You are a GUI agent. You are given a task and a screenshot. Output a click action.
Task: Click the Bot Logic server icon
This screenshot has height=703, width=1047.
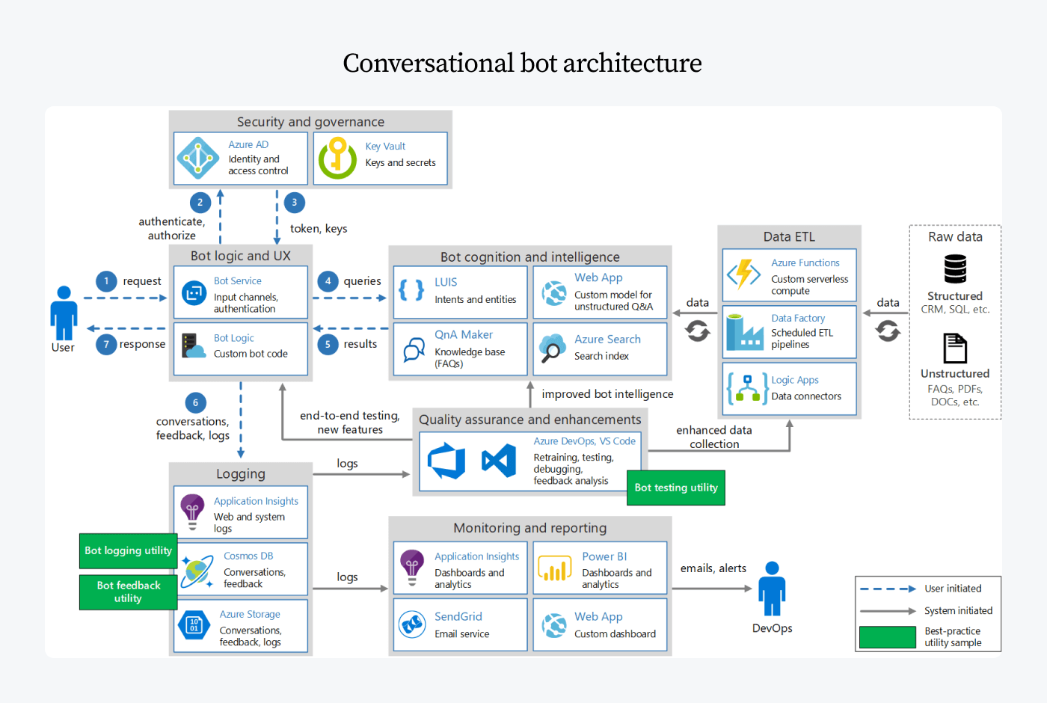point(193,346)
